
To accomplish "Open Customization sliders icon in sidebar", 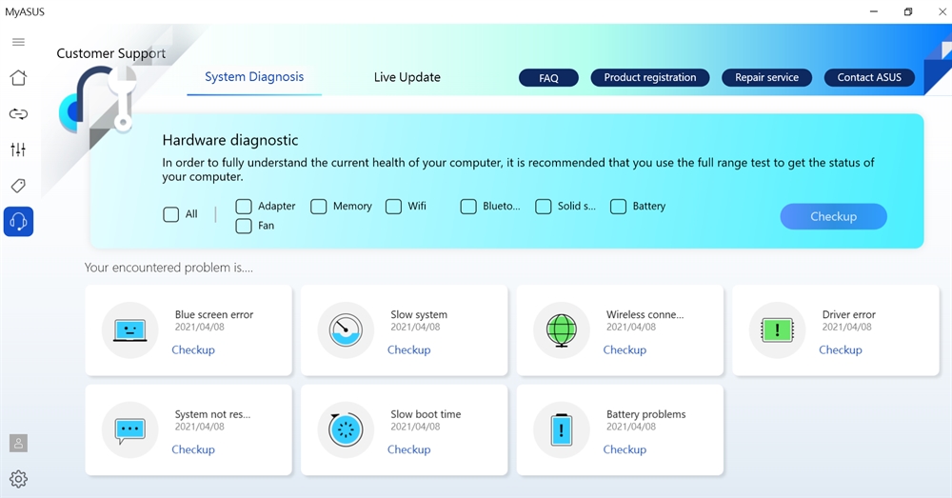I will [18, 149].
